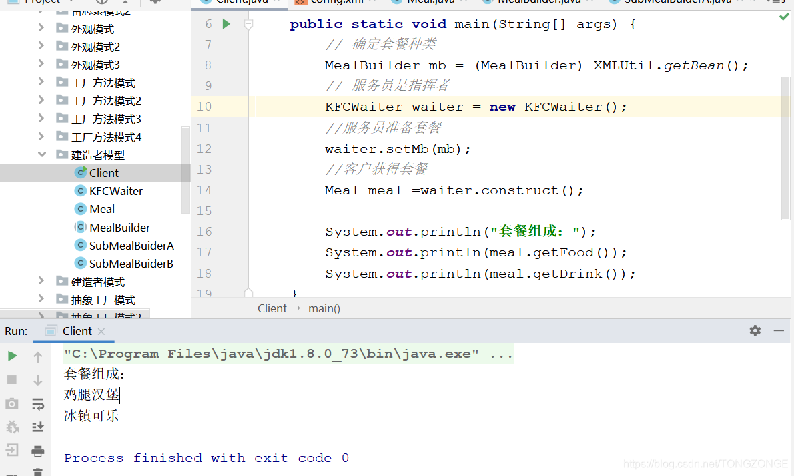
Task: Expand the 工厂方法模式4 folder
Action: pos(41,137)
